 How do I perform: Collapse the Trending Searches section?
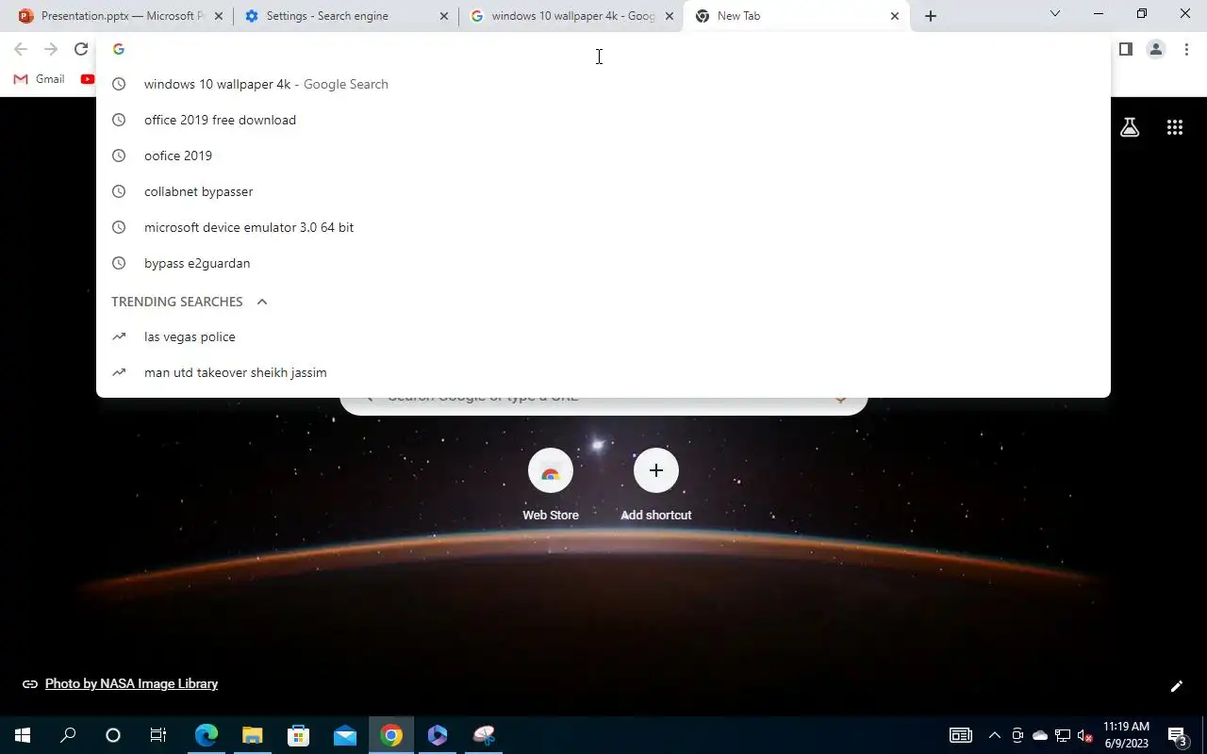coord(262,302)
